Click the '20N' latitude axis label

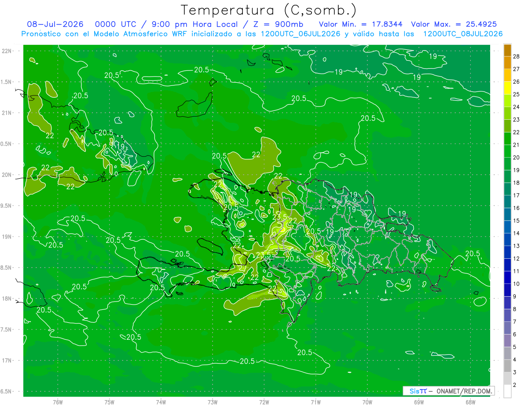pyautogui.click(x=7, y=175)
